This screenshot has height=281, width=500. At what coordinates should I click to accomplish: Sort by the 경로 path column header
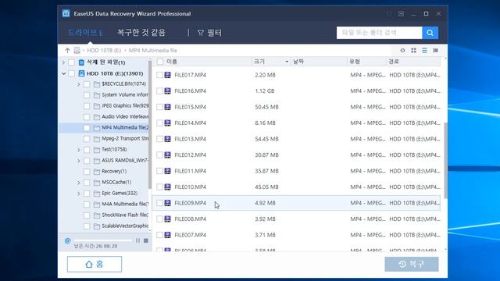pos(394,62)
